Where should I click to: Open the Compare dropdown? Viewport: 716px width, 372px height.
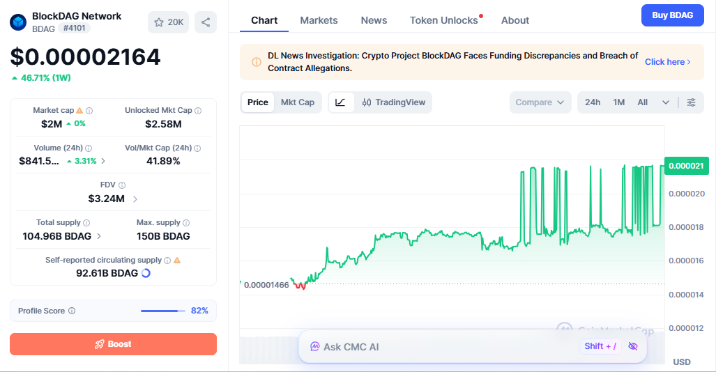coord(540,102)
